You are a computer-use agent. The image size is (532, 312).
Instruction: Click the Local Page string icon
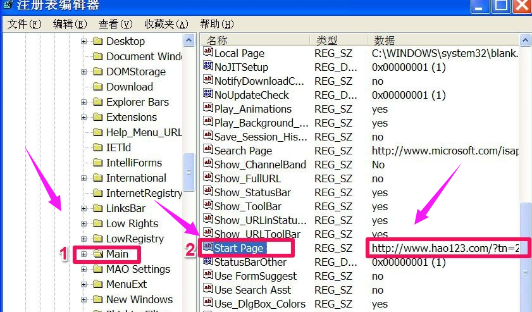tap(208, 53)
